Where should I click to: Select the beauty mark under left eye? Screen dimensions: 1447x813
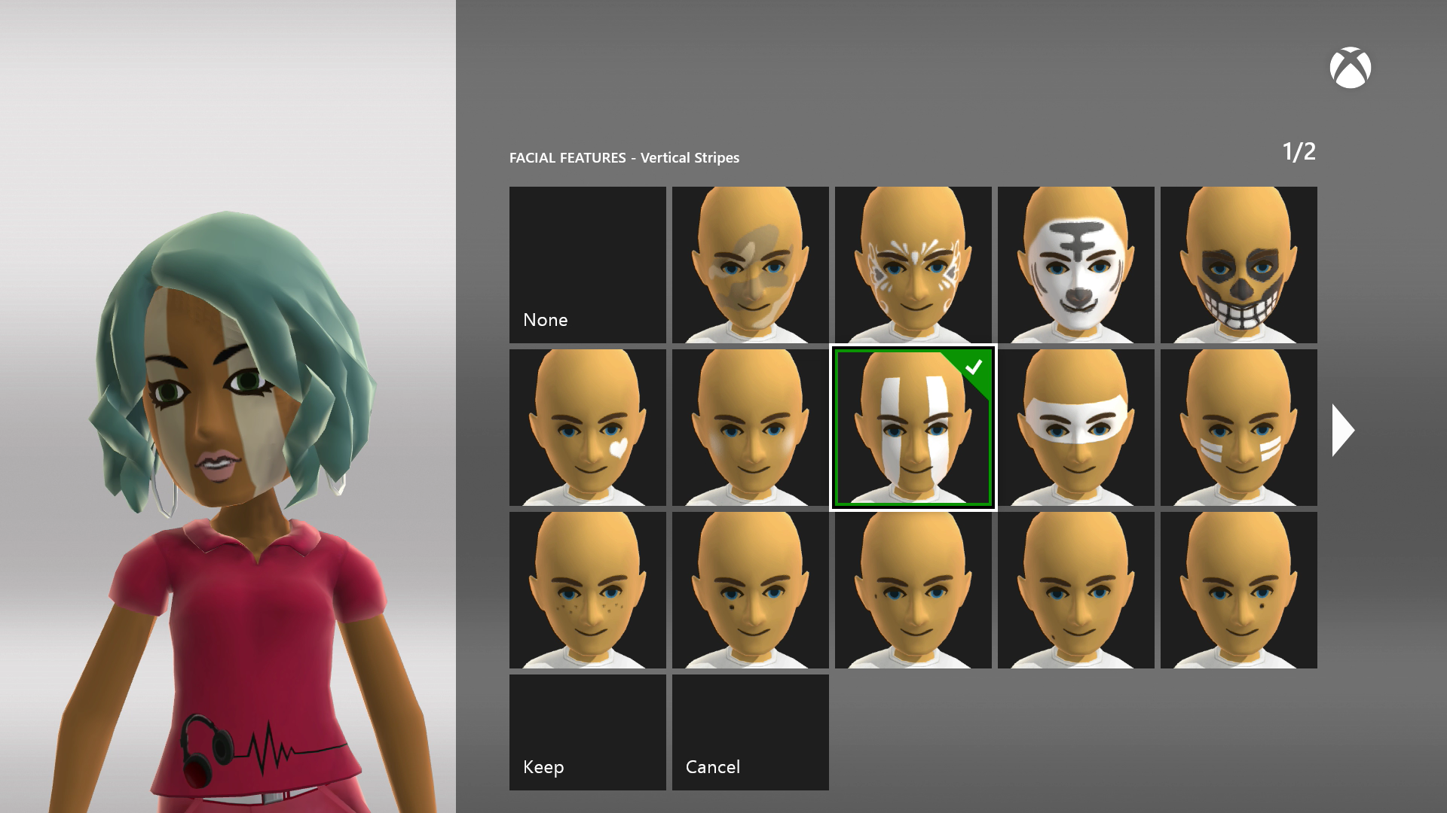click(x=750, y=590)
